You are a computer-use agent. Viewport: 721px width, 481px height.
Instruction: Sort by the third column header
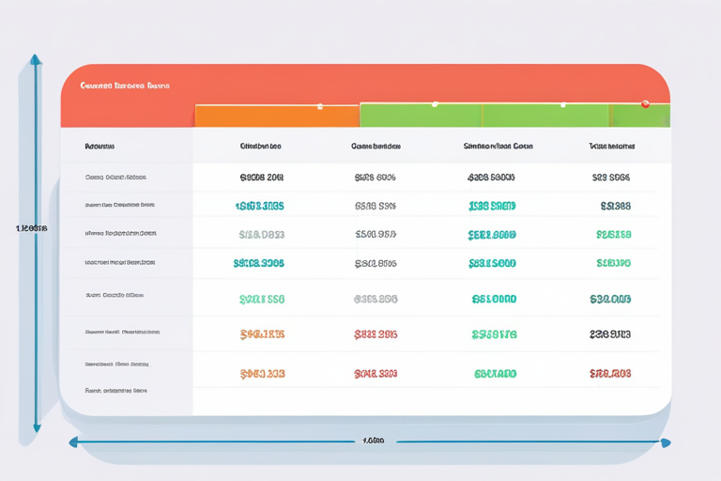pos(376,147)
